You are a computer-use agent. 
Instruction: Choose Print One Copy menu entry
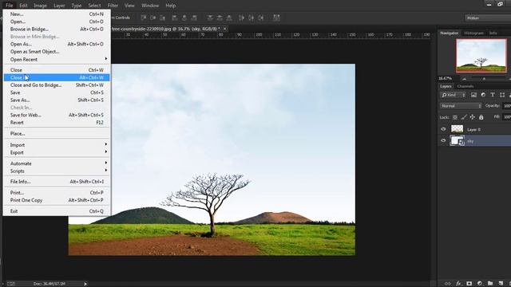pos(57,200)
